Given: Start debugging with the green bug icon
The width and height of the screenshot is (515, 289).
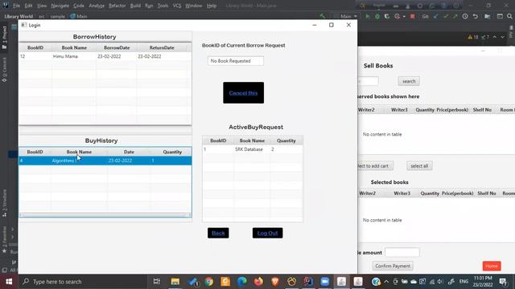Looking at the screenshot, I should [377, 16].
